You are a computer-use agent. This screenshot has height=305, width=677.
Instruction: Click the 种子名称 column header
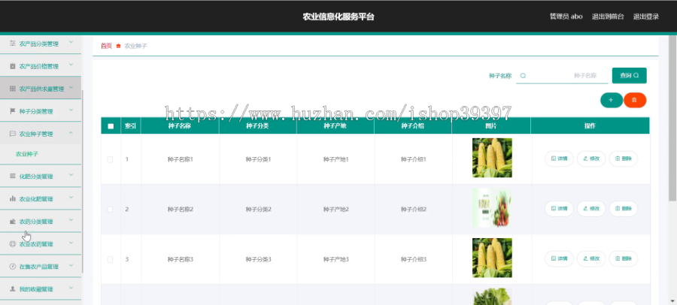(180, 126)
